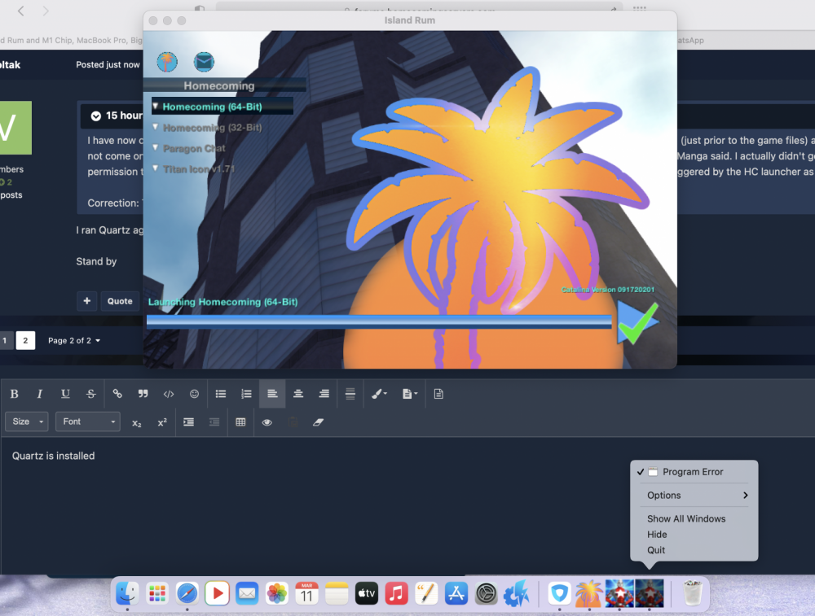The height and width of the screenshot is (616, 815).
Task: Click the Quote button under the post
Action: [120, 301]
